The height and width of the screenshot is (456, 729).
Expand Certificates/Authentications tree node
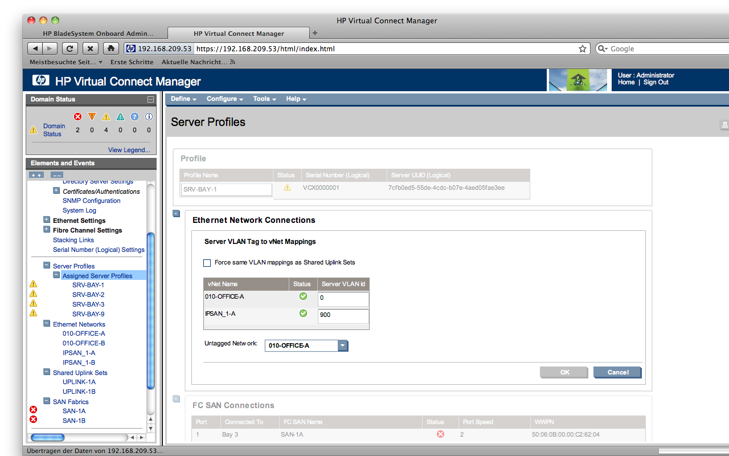pos(56,191)
